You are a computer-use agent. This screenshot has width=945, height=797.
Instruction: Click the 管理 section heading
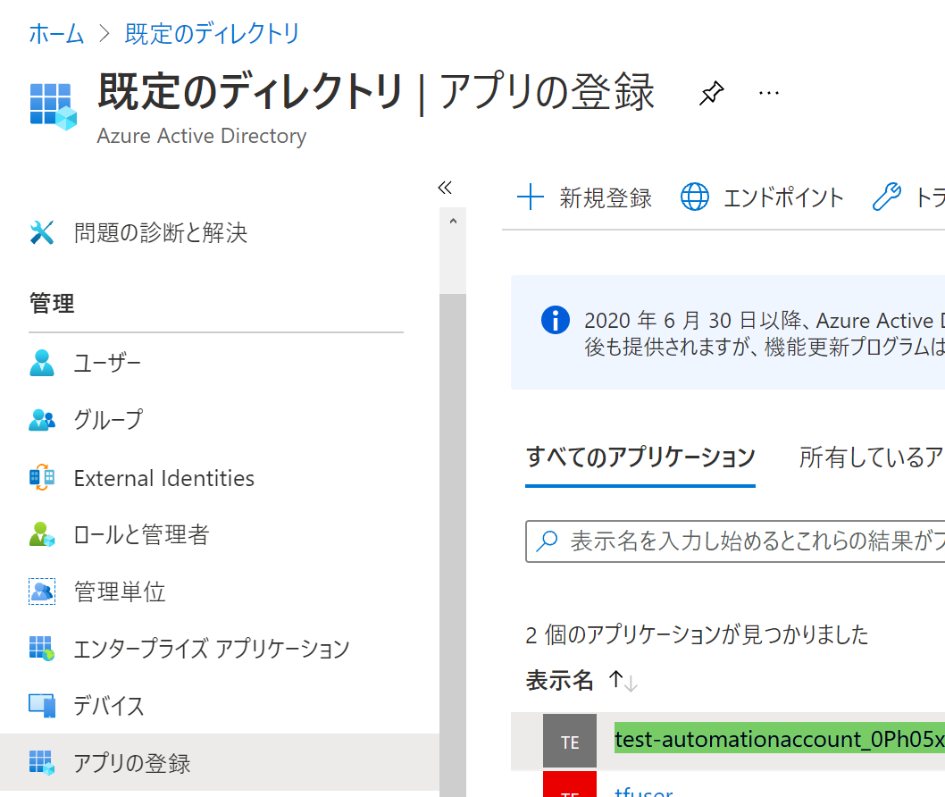click(52, 303)
